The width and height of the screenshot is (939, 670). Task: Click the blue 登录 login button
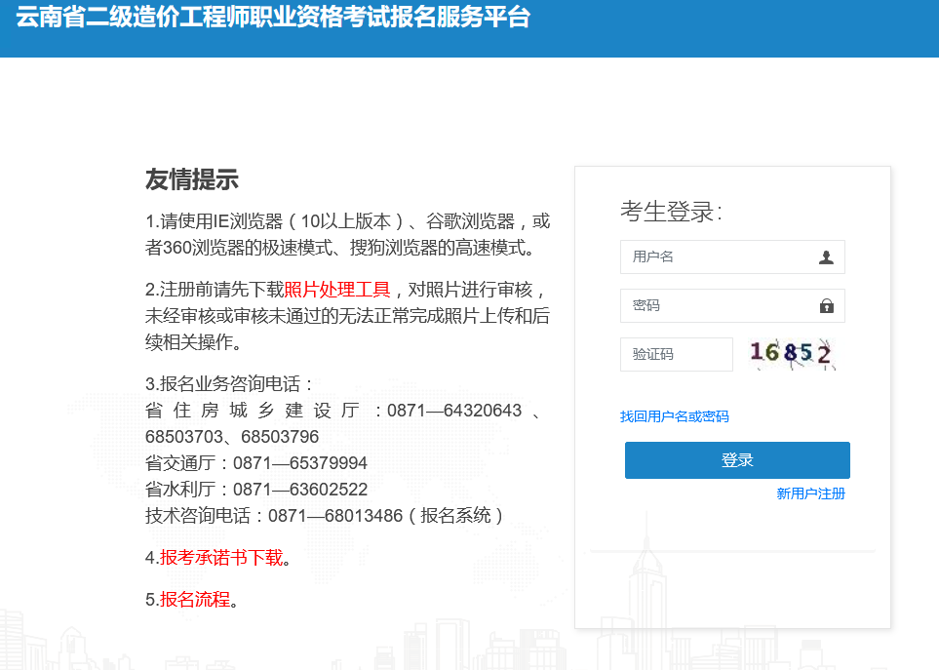[x=736, y=459]
